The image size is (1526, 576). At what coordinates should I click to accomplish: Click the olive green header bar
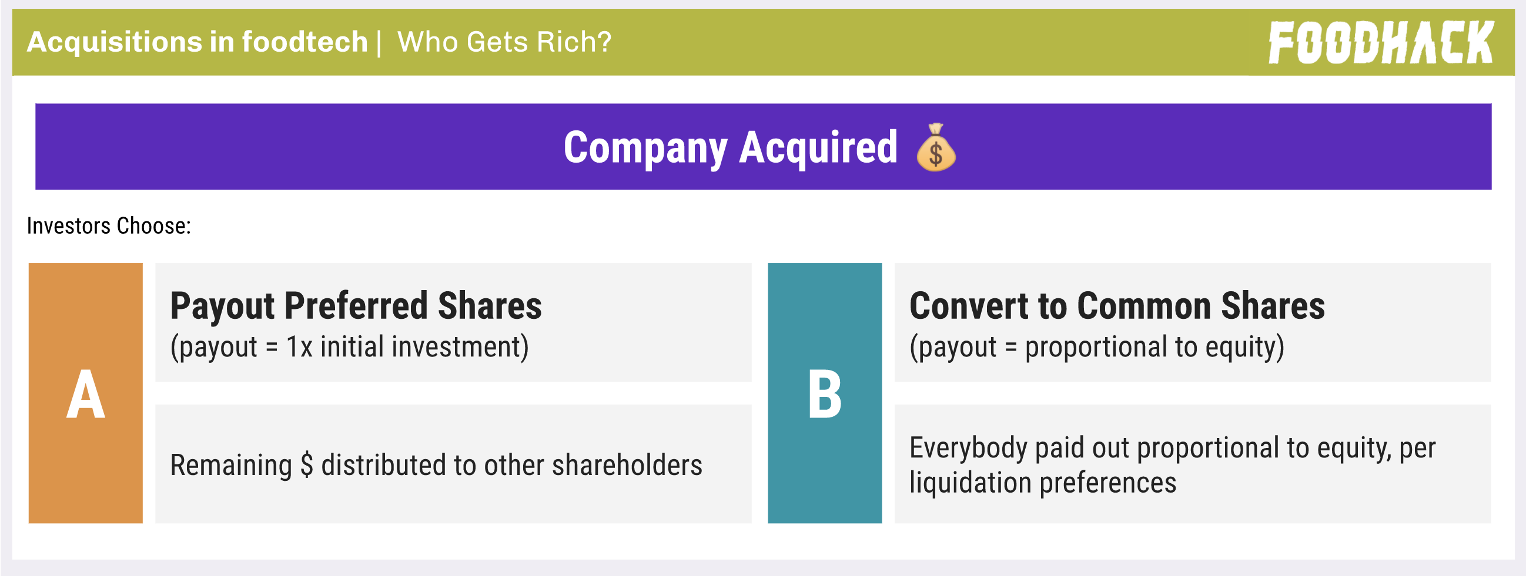tap(763, 42)
